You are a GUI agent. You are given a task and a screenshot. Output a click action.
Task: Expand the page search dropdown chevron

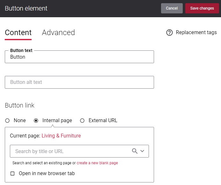pos(142,151)
